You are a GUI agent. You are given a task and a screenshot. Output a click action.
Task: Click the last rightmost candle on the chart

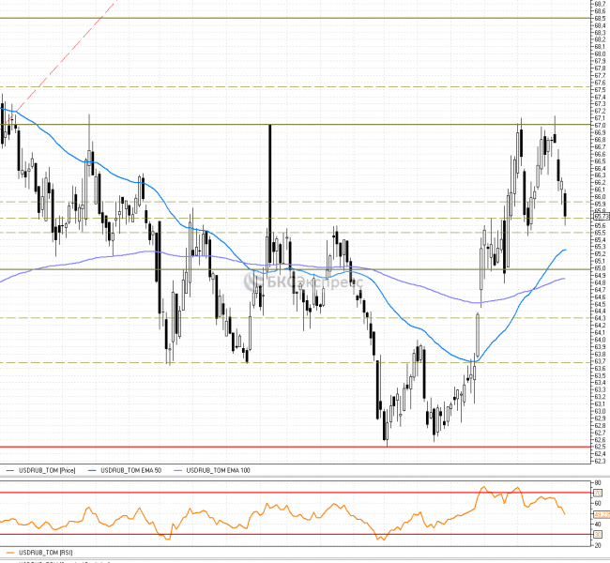coord(565,204)
